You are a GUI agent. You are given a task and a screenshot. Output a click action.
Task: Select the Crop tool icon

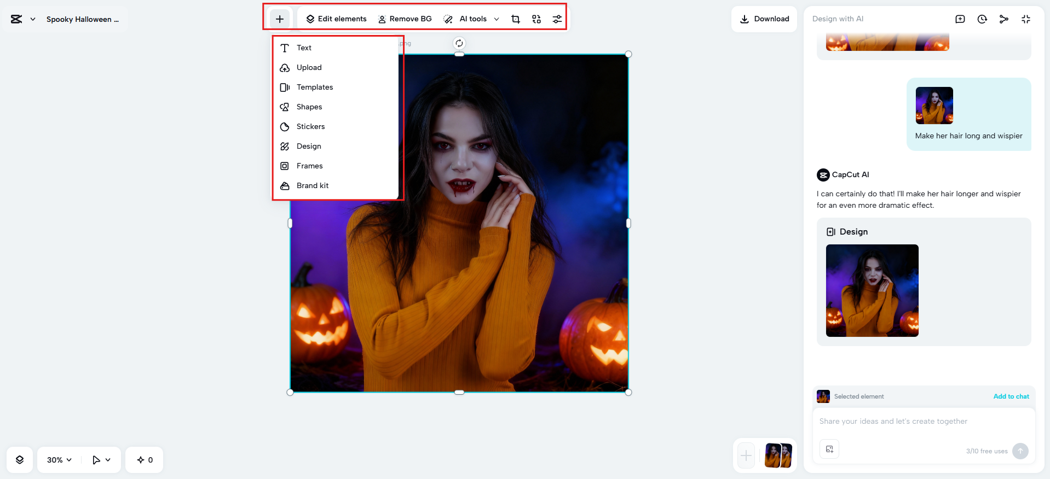click(x=515, y=19)
